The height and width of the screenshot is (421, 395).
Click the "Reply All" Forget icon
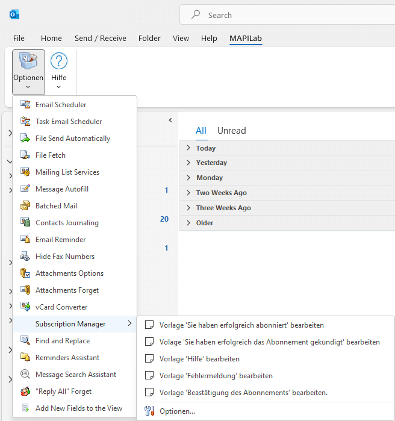25,391
